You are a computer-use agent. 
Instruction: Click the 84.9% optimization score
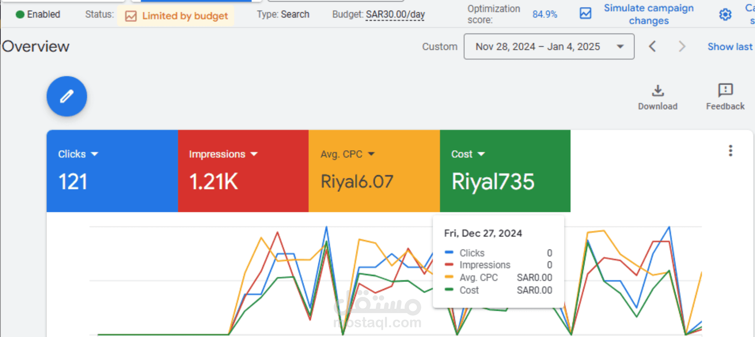tap(545, 14)
